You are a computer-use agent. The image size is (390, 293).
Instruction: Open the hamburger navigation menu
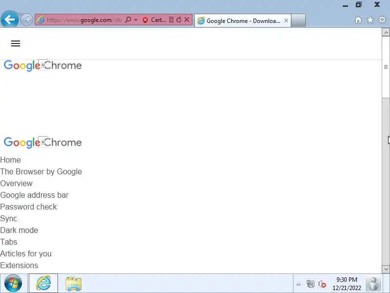(x=16, y=43)
